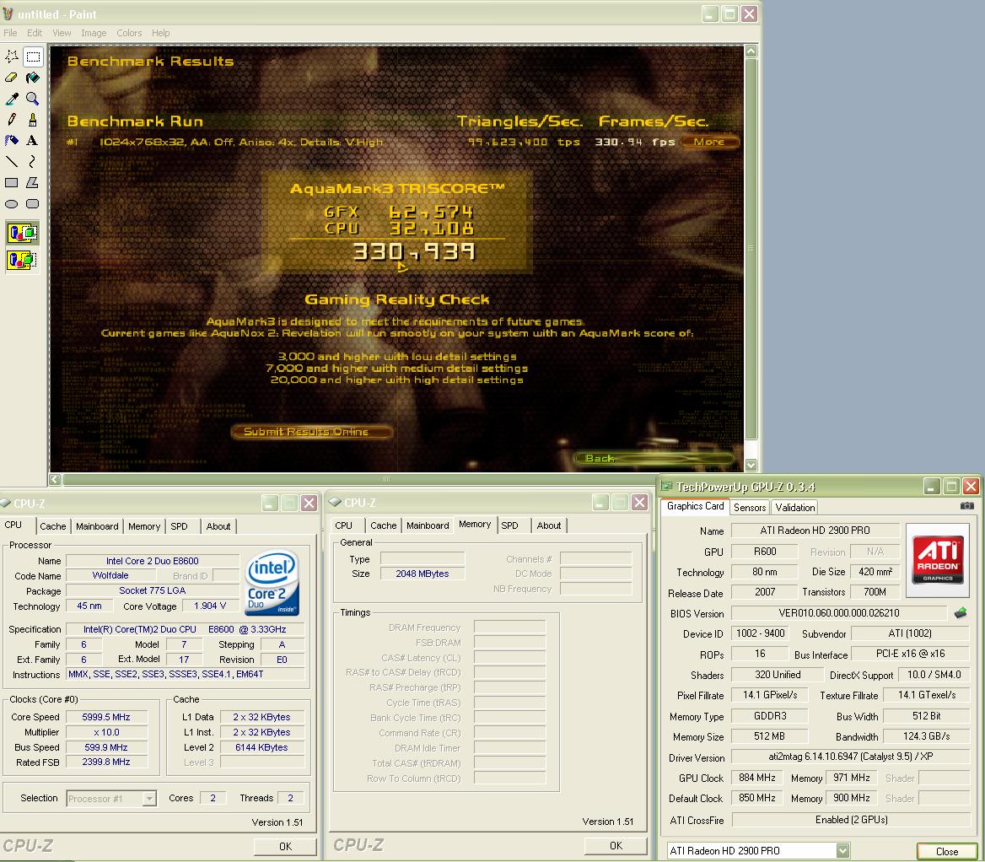Select the Ellipse shape tool
Viewport: 985px width, 862px height.
[12, 203]
